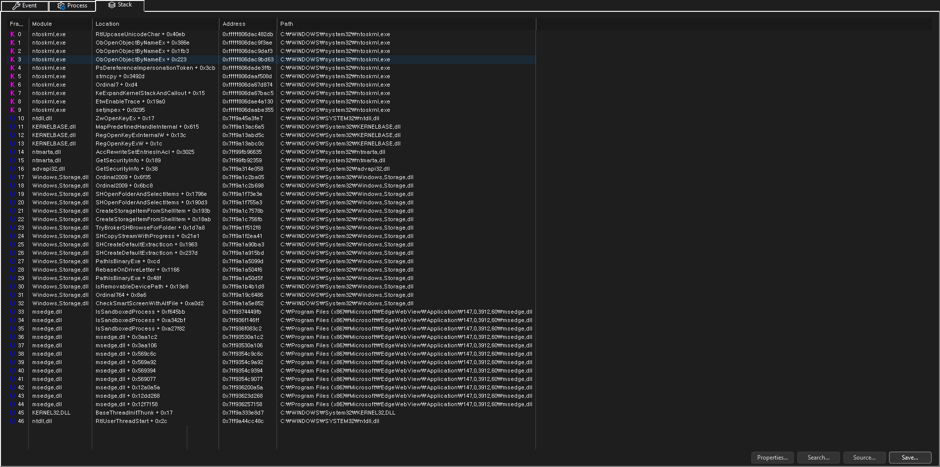
Task: Click the Source... button
Action: (x=864, y=458)
